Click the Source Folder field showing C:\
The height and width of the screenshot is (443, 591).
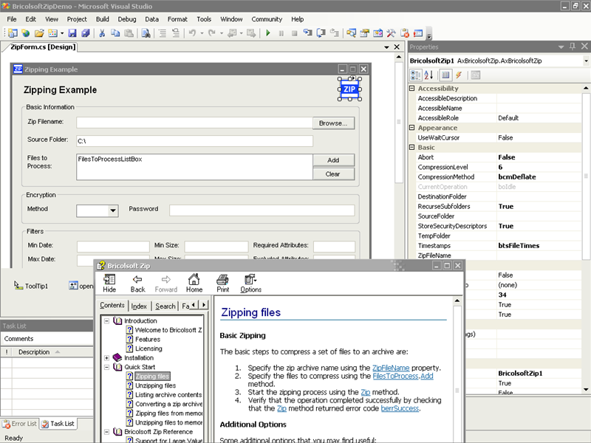pyautogui.click(x=194, y=141)
